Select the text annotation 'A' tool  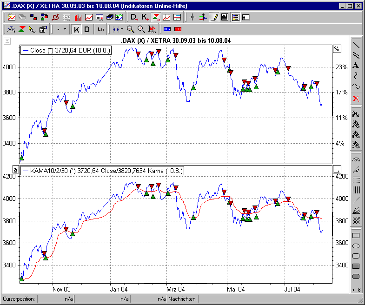[356, 66]
